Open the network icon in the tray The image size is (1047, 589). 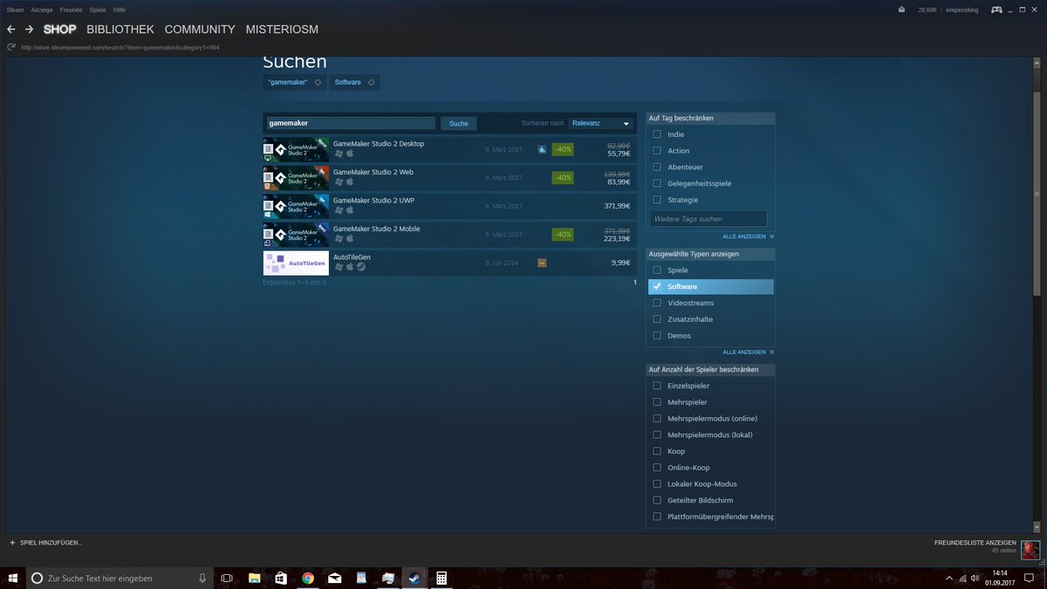(x=962, y=578)
